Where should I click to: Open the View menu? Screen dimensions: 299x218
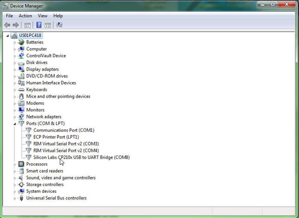tap(43, 16)
